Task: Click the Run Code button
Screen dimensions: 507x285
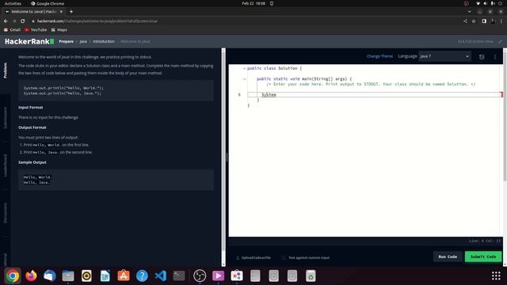Action: 448,256
